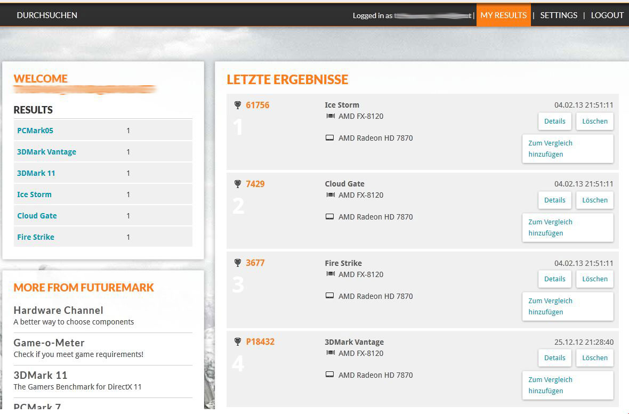Click the trophy icon next to score 3677
The height and width of the screenshot is (414, 629).
[x=238, y=263]
